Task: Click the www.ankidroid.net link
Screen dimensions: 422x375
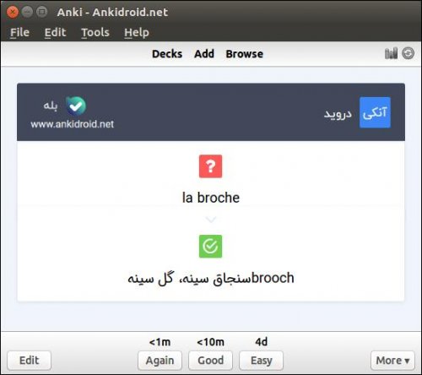Action: click(x=73, y=124)
